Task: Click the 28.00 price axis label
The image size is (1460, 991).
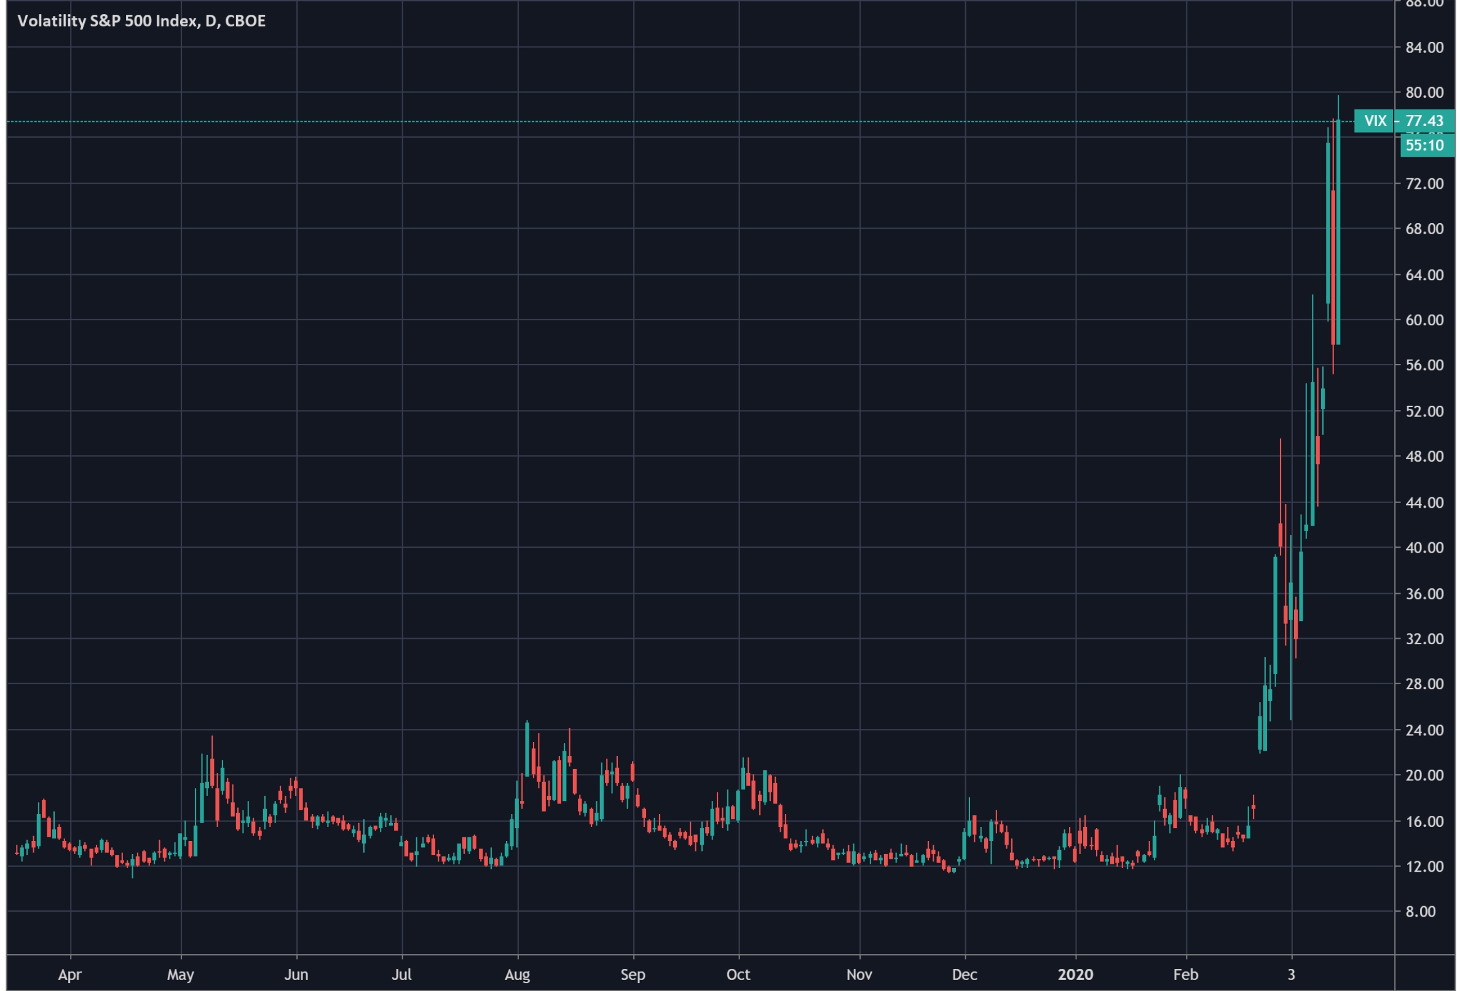Action: 1424,684
